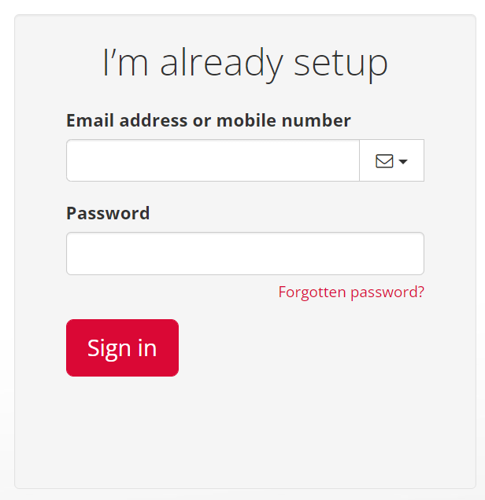Place cursor in the password text box
Screen dimensions: 485x500
click(245, 254)
